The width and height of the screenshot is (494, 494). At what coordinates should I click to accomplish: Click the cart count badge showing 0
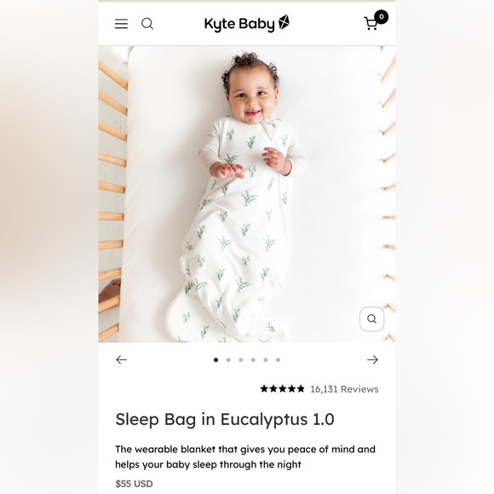pos(382,17)
